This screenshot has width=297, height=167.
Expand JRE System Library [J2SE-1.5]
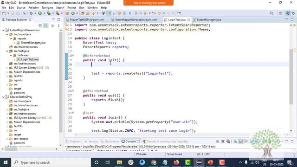[x=7, y=68]
